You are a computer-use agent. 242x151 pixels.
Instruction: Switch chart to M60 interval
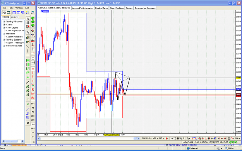click(33, 128)
